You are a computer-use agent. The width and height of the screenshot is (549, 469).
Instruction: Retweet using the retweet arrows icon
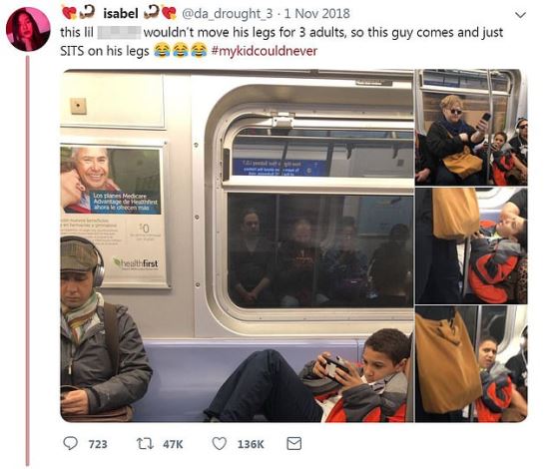(145, 444)
